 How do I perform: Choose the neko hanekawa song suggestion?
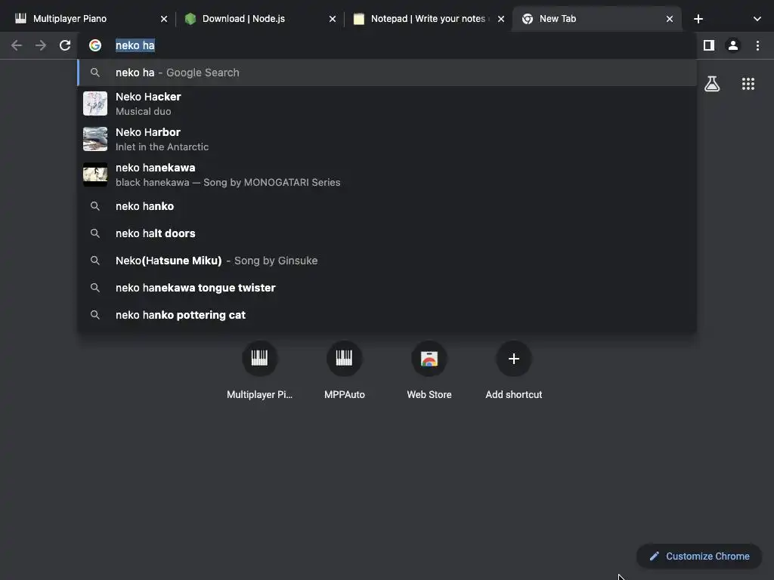(387, 174)
